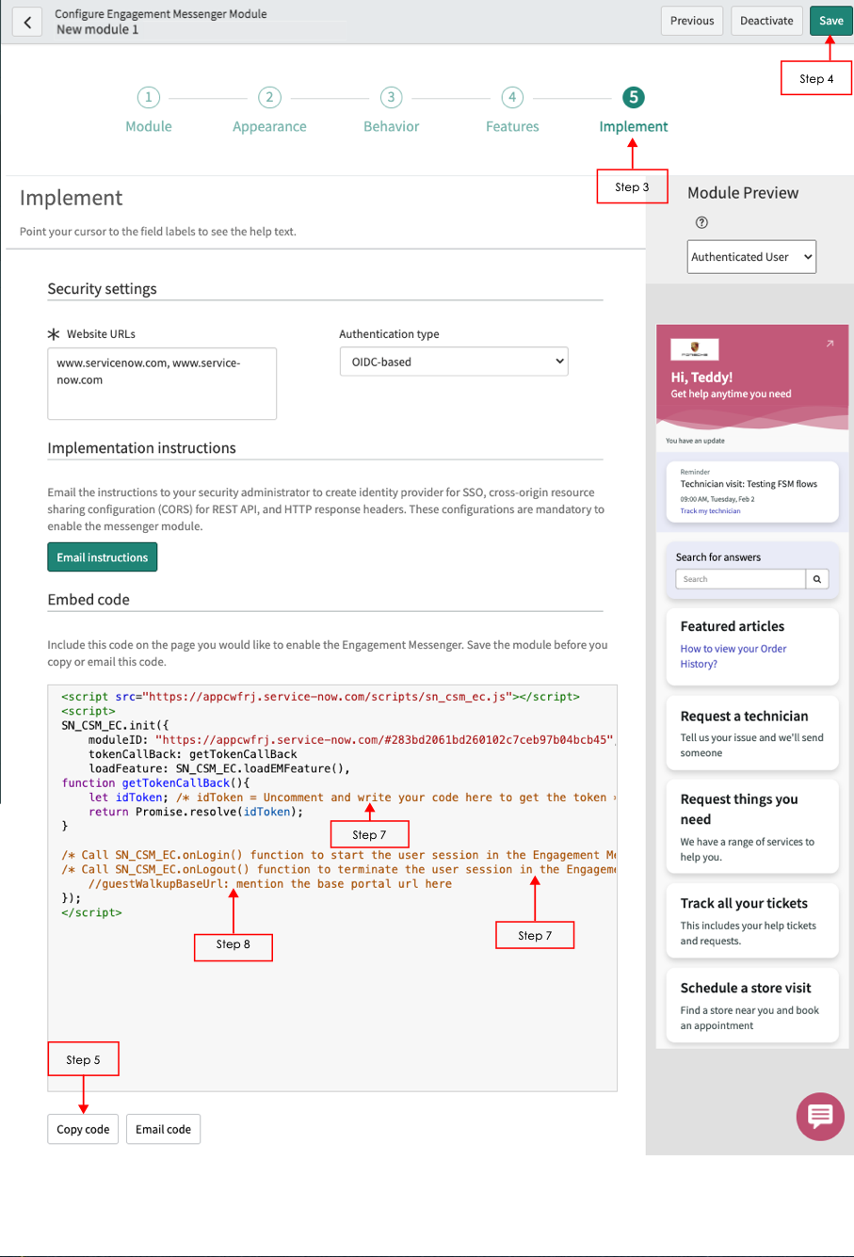Click the expand arrow in preview header
Viewport: 854px width, 1257px height.
[830, 345]
